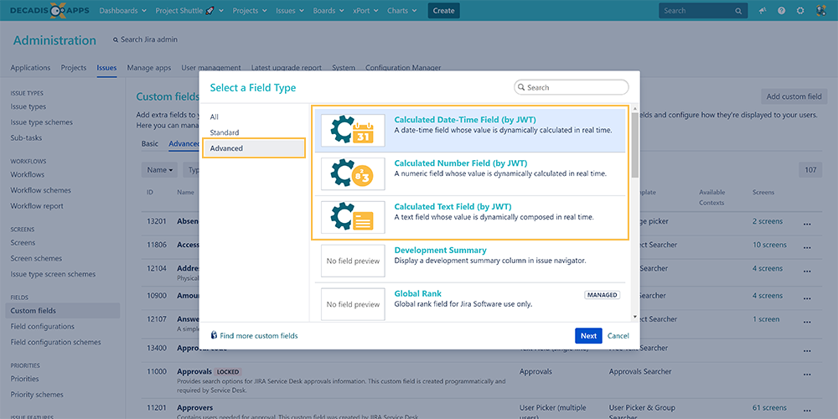Image resolution: width=838 pixels, height=419 pixels.
Task: Click Development Summary no field preview box
Action: (x=353, y=261)
